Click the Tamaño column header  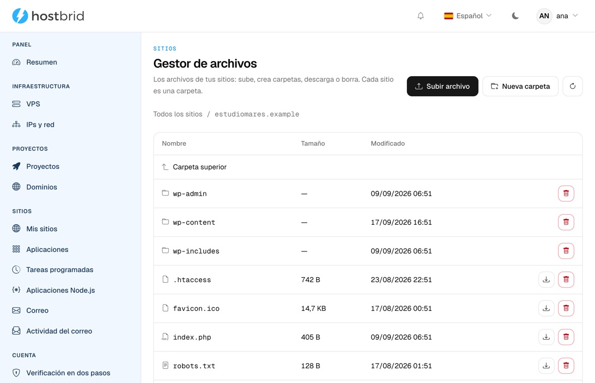click(x=313, y=143)
